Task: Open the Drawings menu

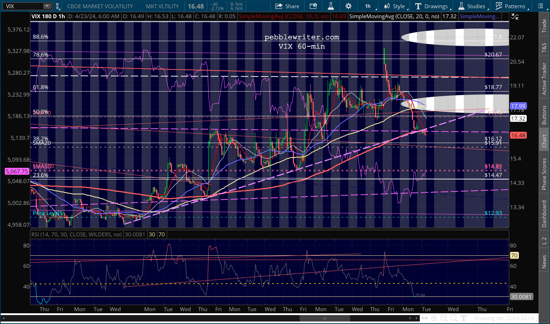Action: pyautogui.click(x=432, y=6)
